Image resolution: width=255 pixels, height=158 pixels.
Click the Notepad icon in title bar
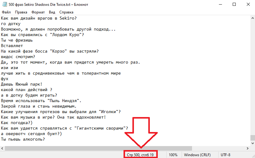click(5, 4)
